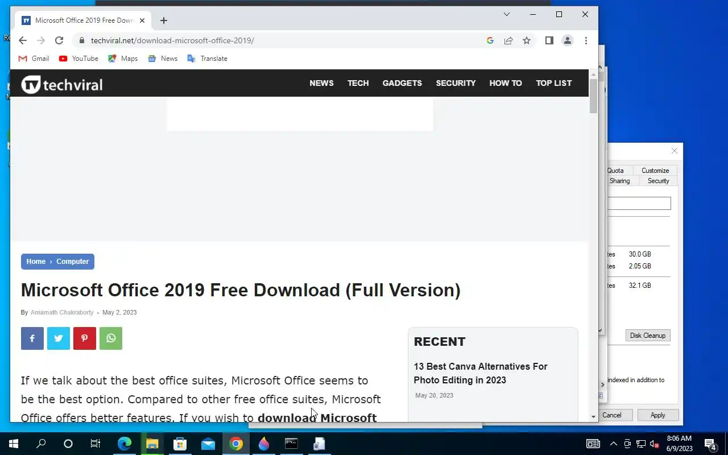View site information lock icon
This screenshot has height=455, width=728.
(x=82, y=40)
